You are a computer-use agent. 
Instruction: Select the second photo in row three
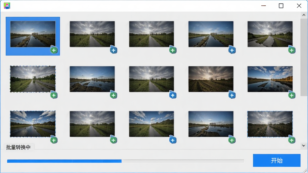tap(92, 124)
